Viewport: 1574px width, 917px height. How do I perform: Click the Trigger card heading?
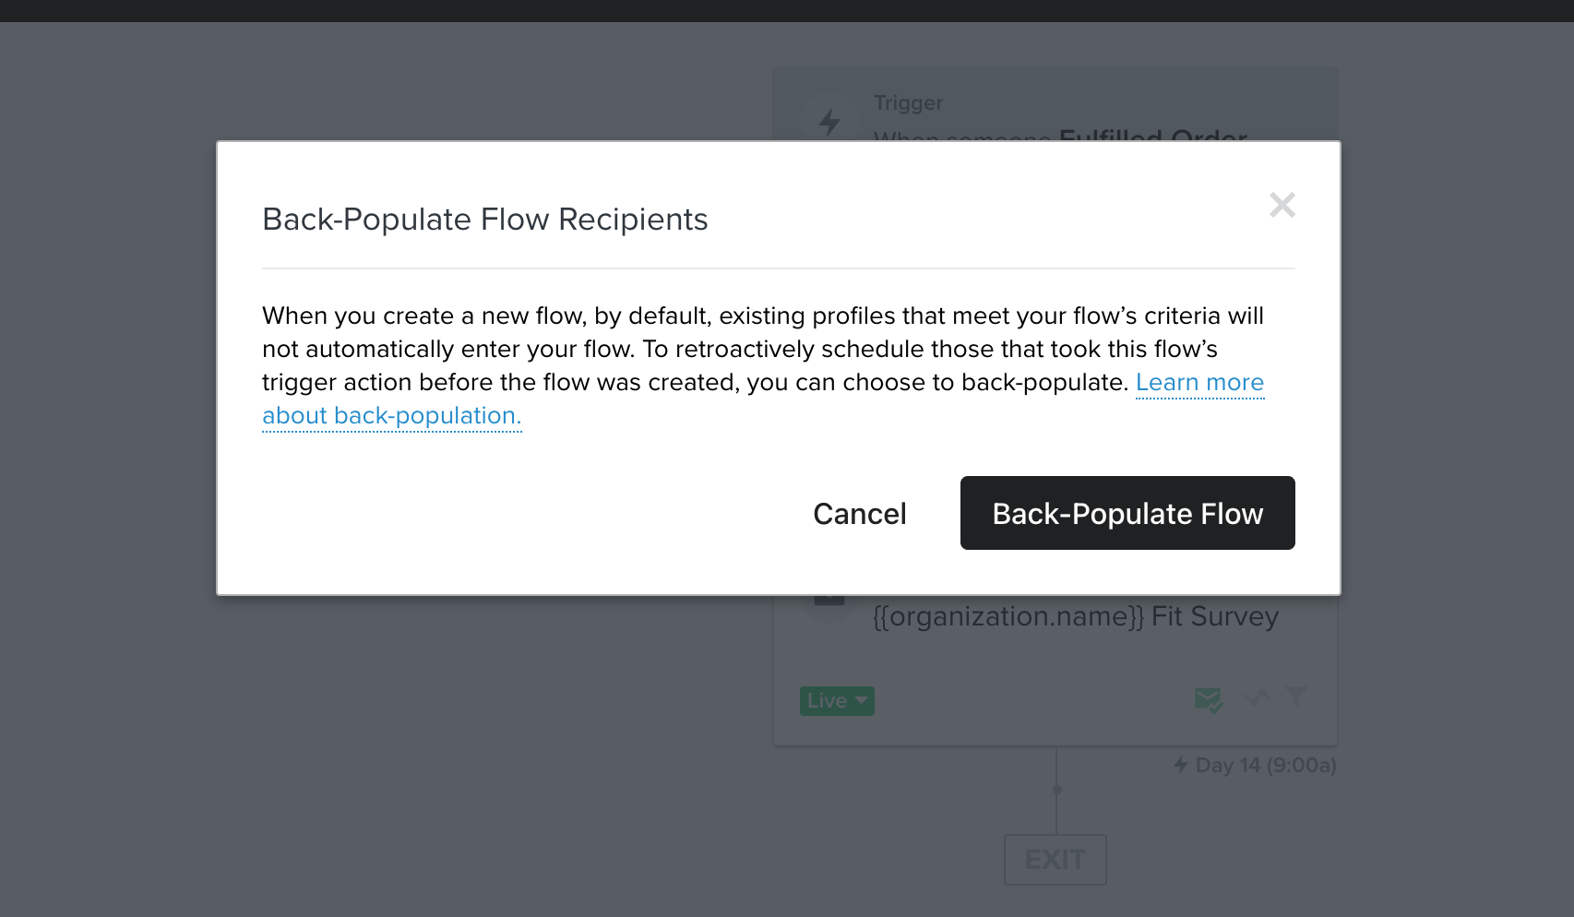(x=909, y=103)
